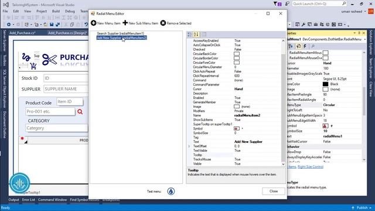Click Save All icon in toolbar
The height and width of the screenshot is (211, 375).
57,25
